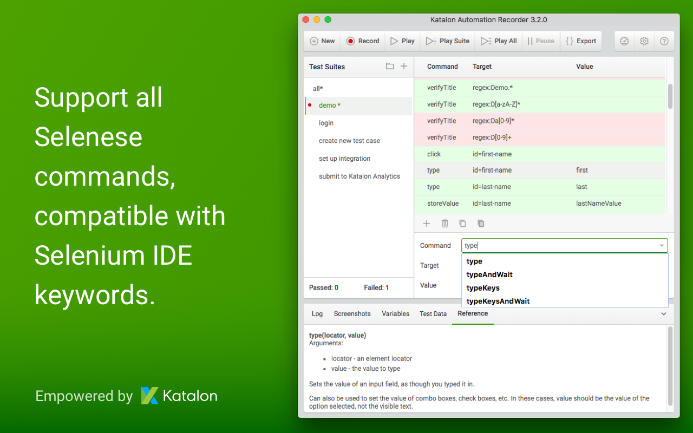
Task: Select the type id=last-name row
Action: click(x=540, y=187)
